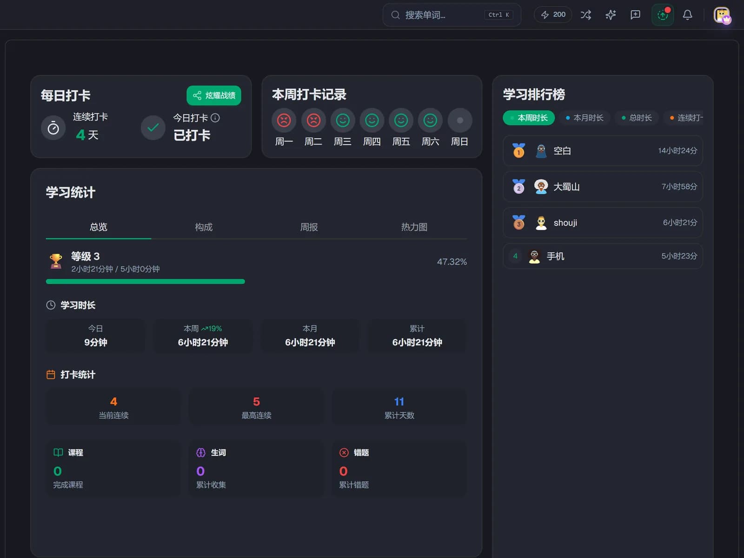
Task: Switch to the 构成 tab
Action: pos(204,227)
